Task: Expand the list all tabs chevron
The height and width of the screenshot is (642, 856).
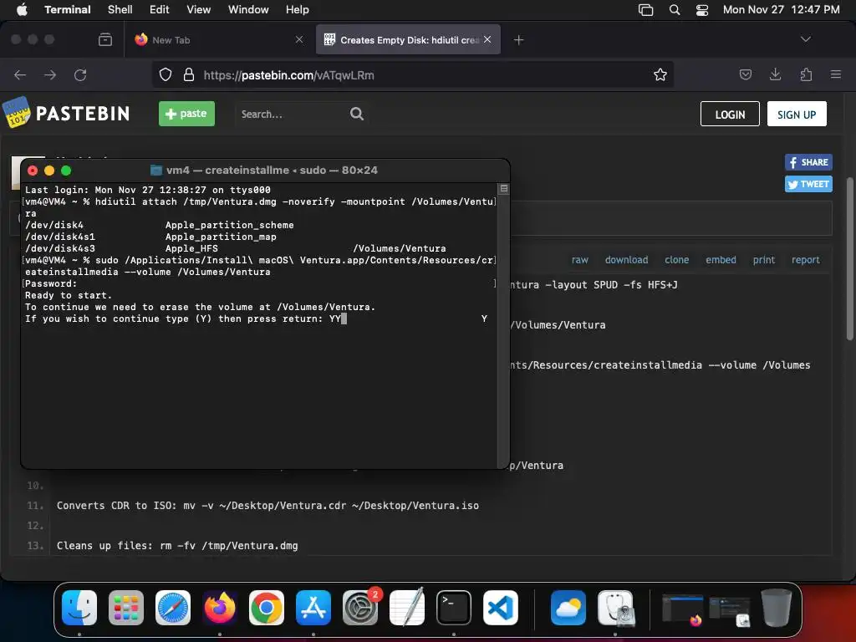Action: (x=805, y=39)
